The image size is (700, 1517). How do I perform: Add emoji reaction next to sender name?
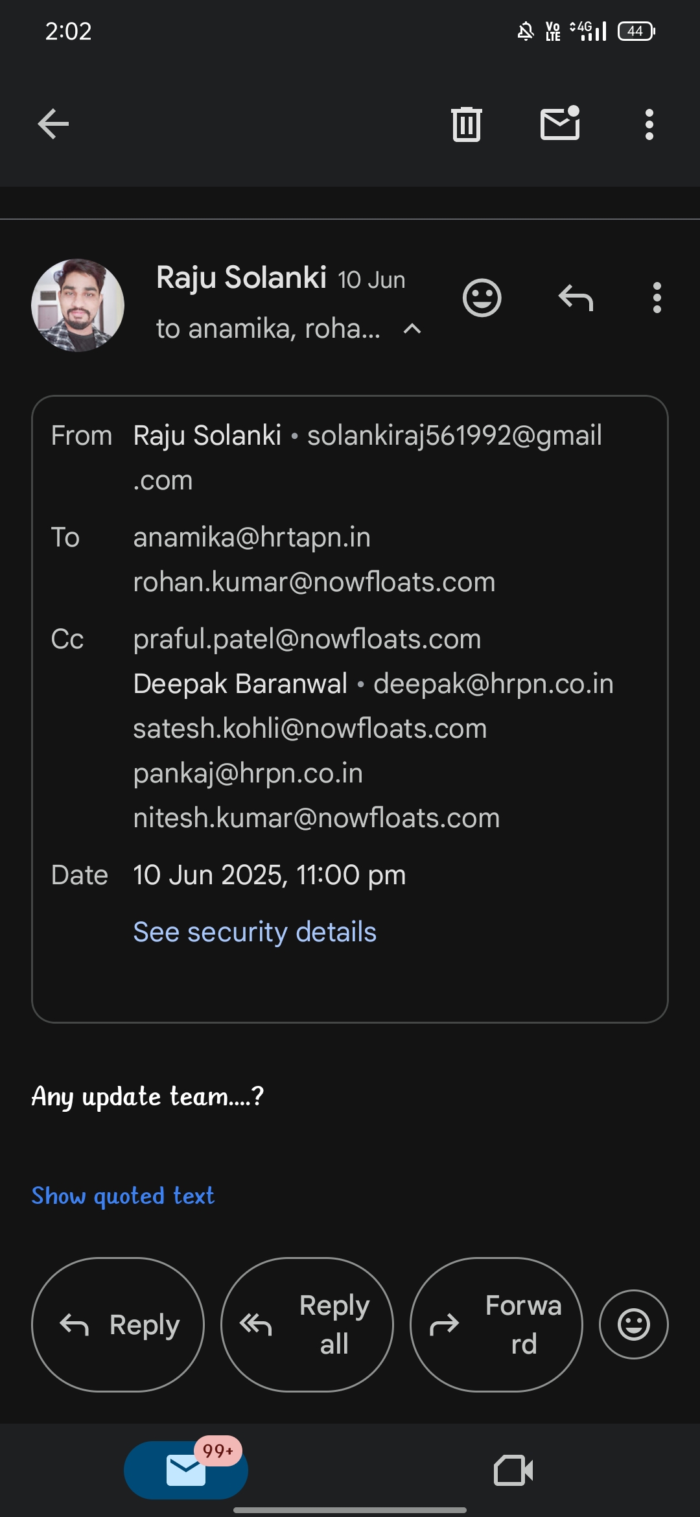[482, 298]
